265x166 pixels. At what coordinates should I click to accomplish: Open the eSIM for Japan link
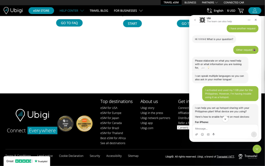point(110,118)
